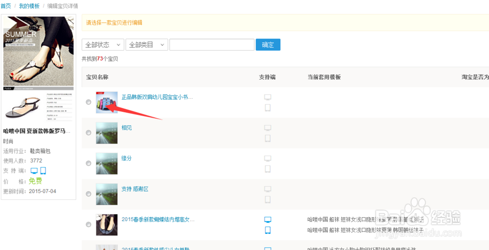The height and width of the screenshot is (250, 489).
Task: Click the 确定 button
Action: tap(268, 44)
